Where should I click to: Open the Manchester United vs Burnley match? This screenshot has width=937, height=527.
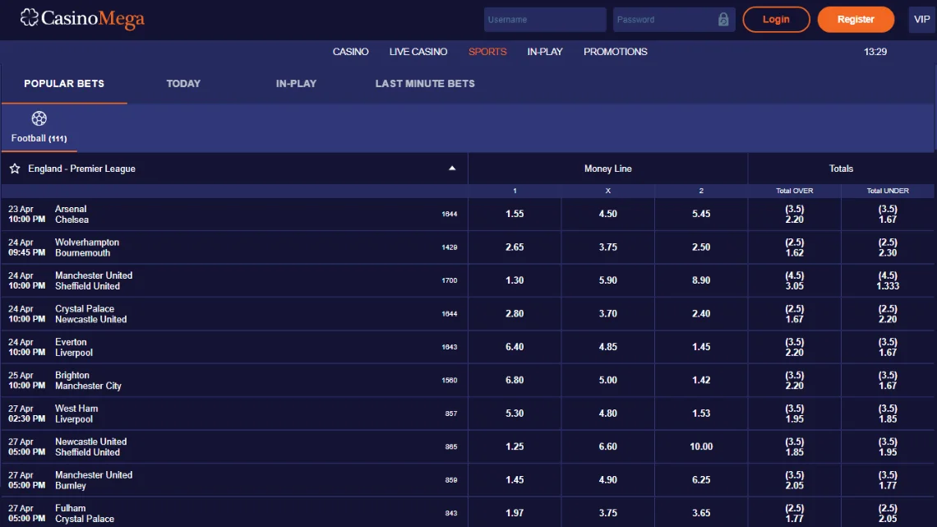(94, 480)
